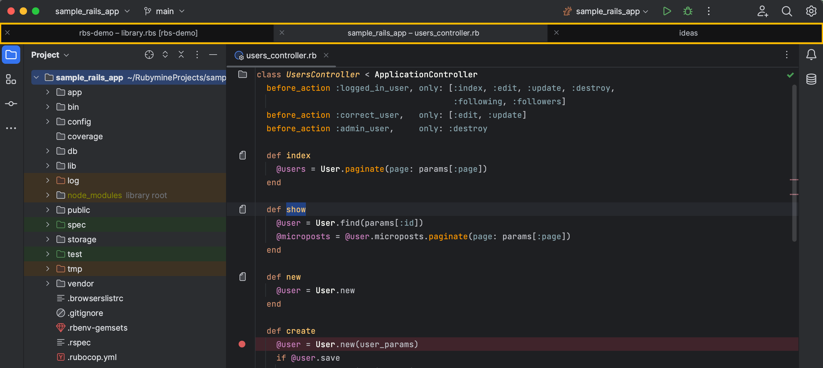Viewport: 823px width, 368px height.
Task: Open the Commit tool window
Action: pos(11,104)
